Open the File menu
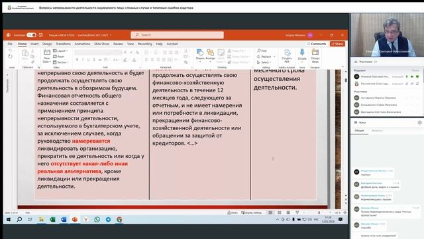424x239 pixels. (10, 44)
